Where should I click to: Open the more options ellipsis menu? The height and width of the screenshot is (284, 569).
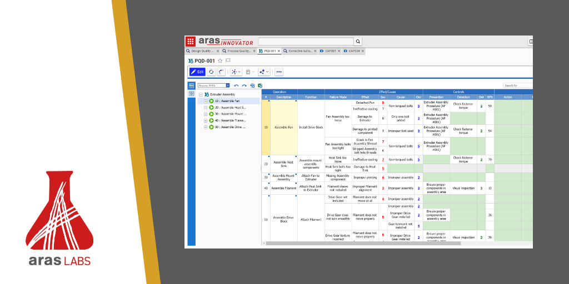click(279, 72)
